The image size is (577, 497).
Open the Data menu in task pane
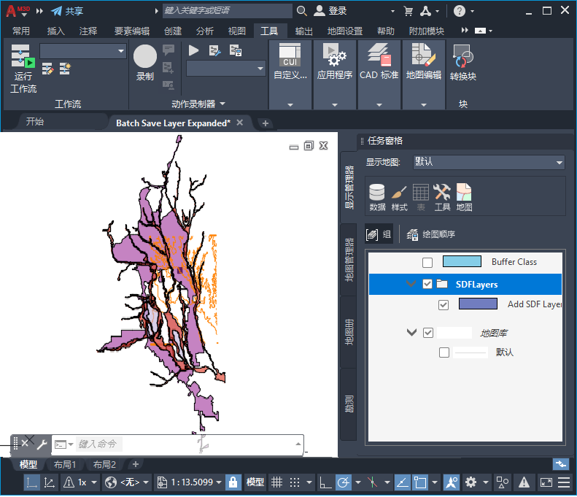click(377, 197)
